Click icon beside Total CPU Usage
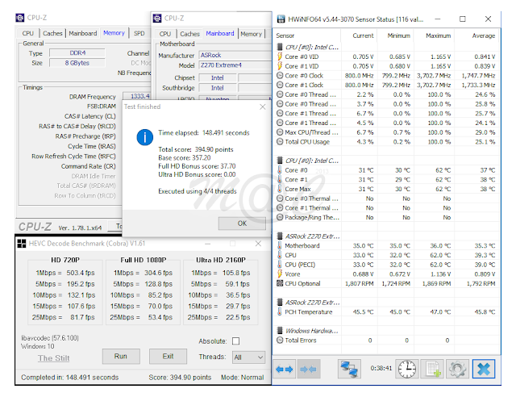 (x=280, y=142)
